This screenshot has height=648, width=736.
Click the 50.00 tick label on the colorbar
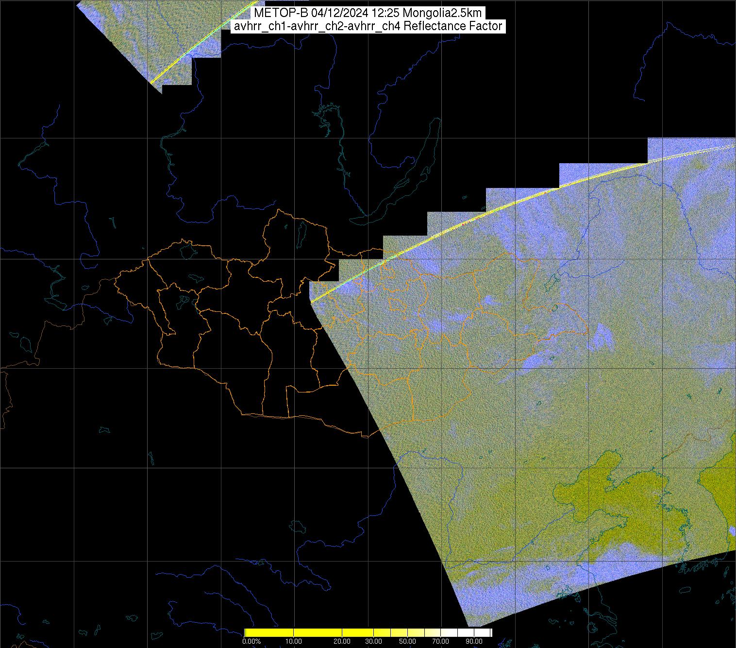click(x=408, y=642)
